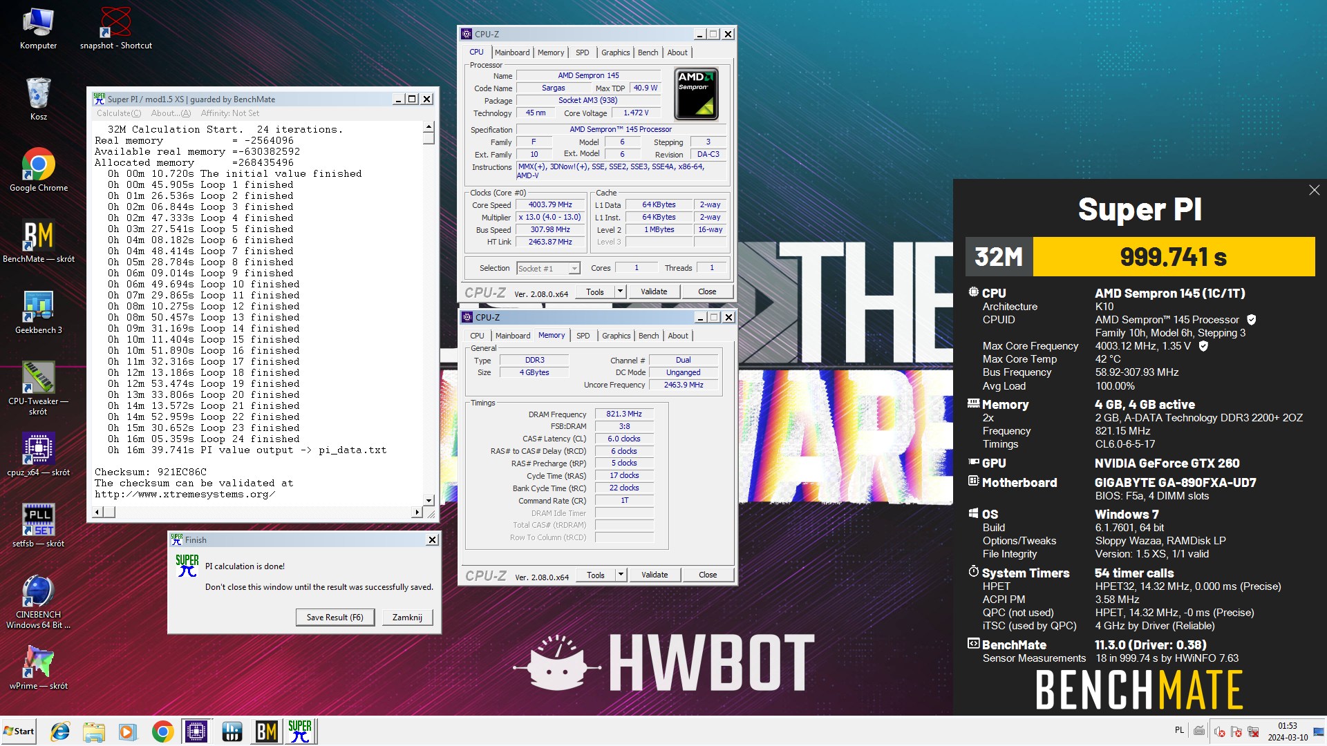The image size is (1327, 746).
Task: Click the DRAM Frequency 821.3 MHz value
Action: click(x=624, y=414)
